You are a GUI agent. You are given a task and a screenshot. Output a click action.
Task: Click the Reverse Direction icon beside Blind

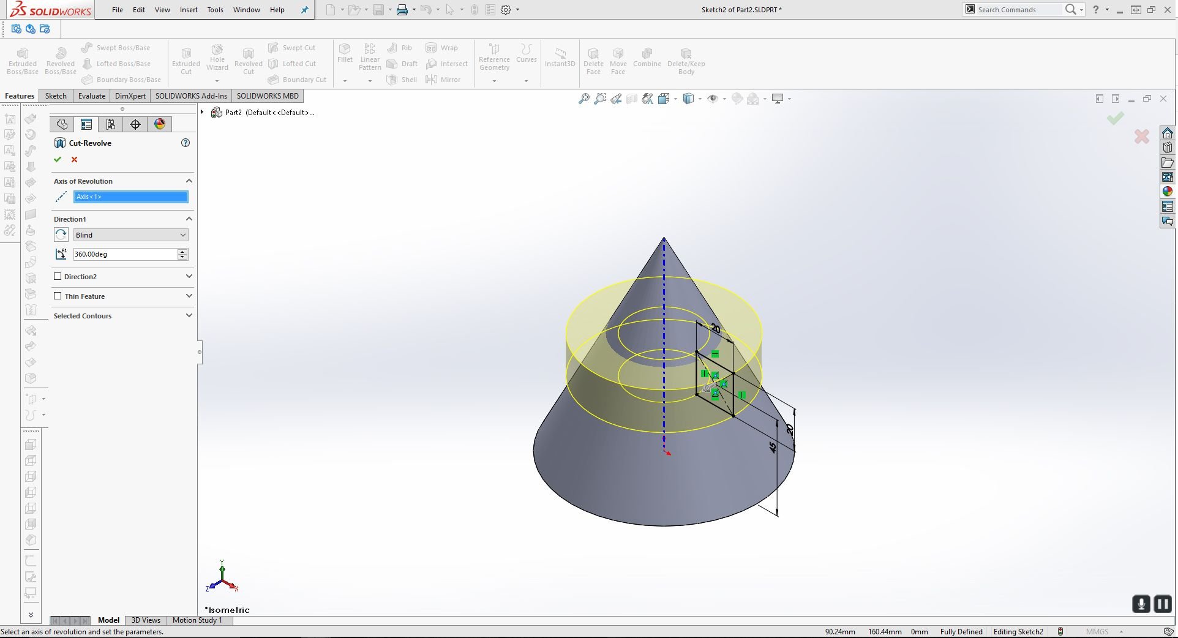point(61,235)
